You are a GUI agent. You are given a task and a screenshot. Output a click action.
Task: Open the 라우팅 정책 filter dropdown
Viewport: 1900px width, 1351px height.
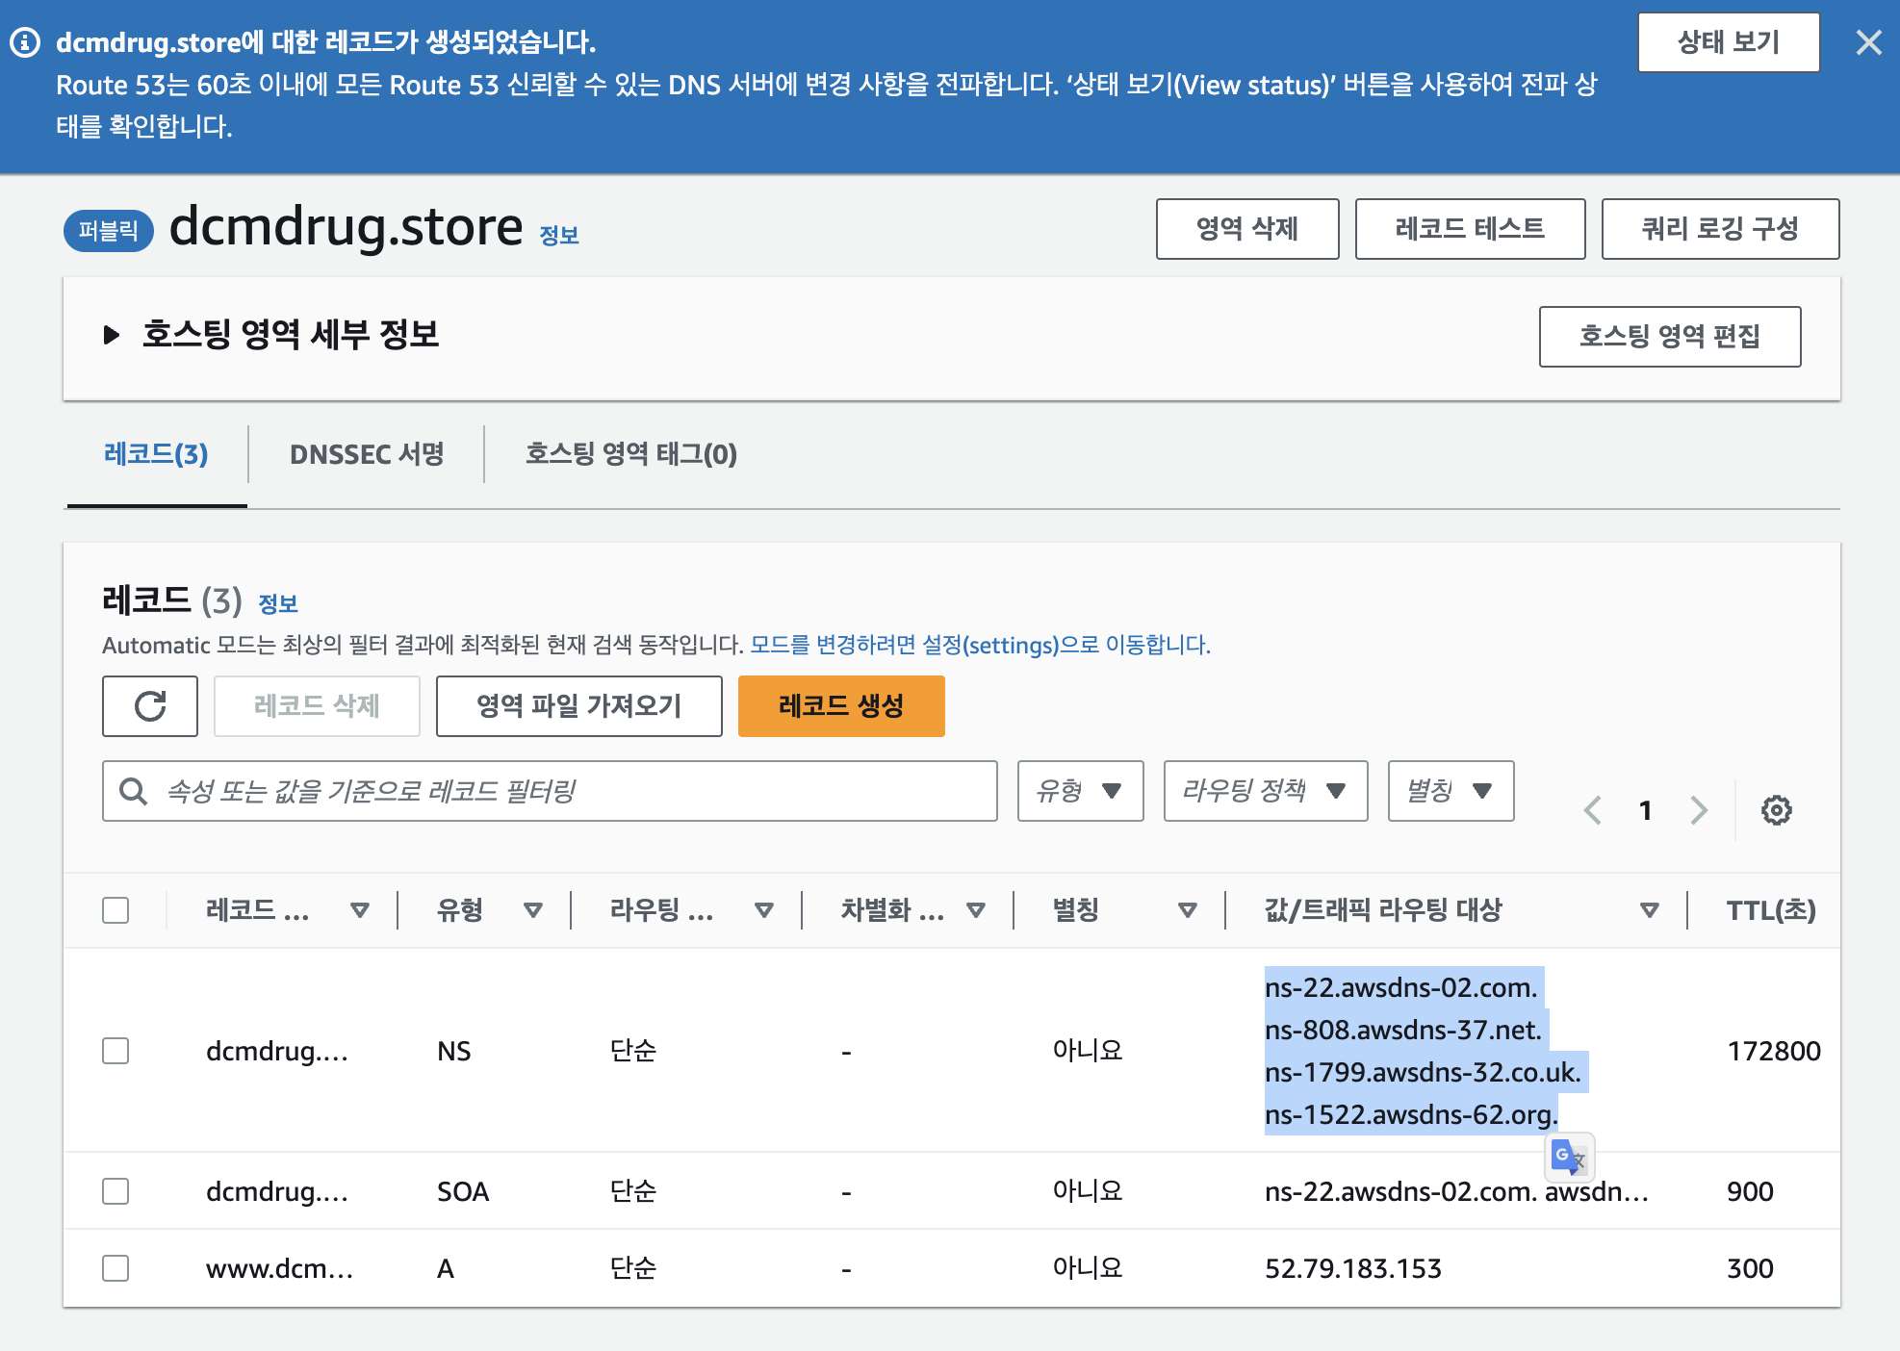[1265, 791]
